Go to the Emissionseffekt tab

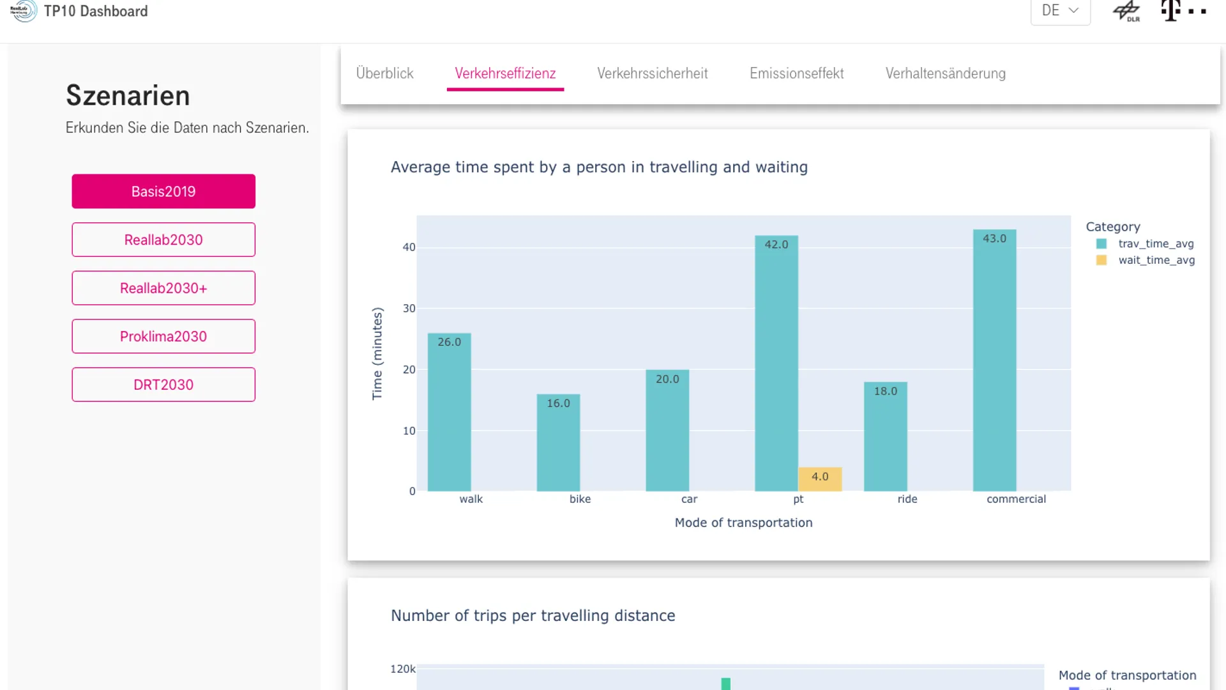pyautogui.click(x=796, y=73)
